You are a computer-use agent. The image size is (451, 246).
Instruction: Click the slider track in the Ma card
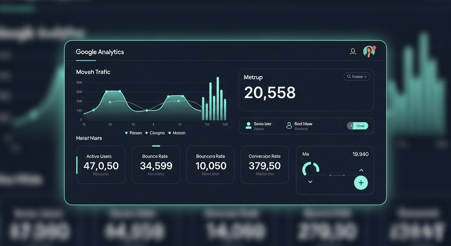click(336, 175)
